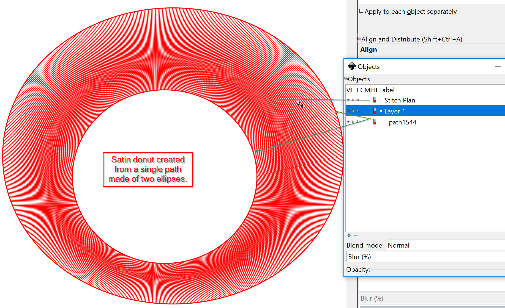Click the lock icon for path1544

click(353, 122)
